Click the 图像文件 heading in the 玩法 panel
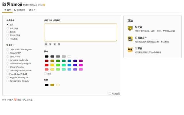Screen dimensions: 184x115 (x=141, y=38)
